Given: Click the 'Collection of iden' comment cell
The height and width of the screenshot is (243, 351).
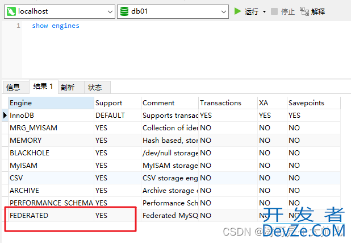Looking at the screenshot, I should click(x=170, y=128).
